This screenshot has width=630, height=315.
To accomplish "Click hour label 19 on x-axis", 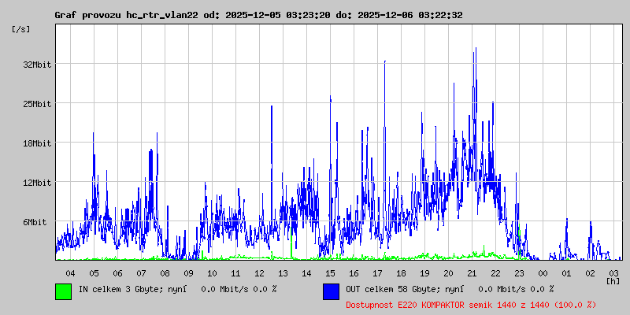I will (424, 273).
